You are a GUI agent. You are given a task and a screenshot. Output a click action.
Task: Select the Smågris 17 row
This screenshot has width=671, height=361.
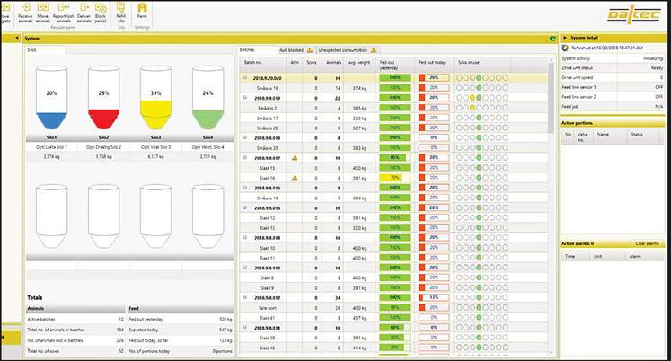click(x=393, y=118)
